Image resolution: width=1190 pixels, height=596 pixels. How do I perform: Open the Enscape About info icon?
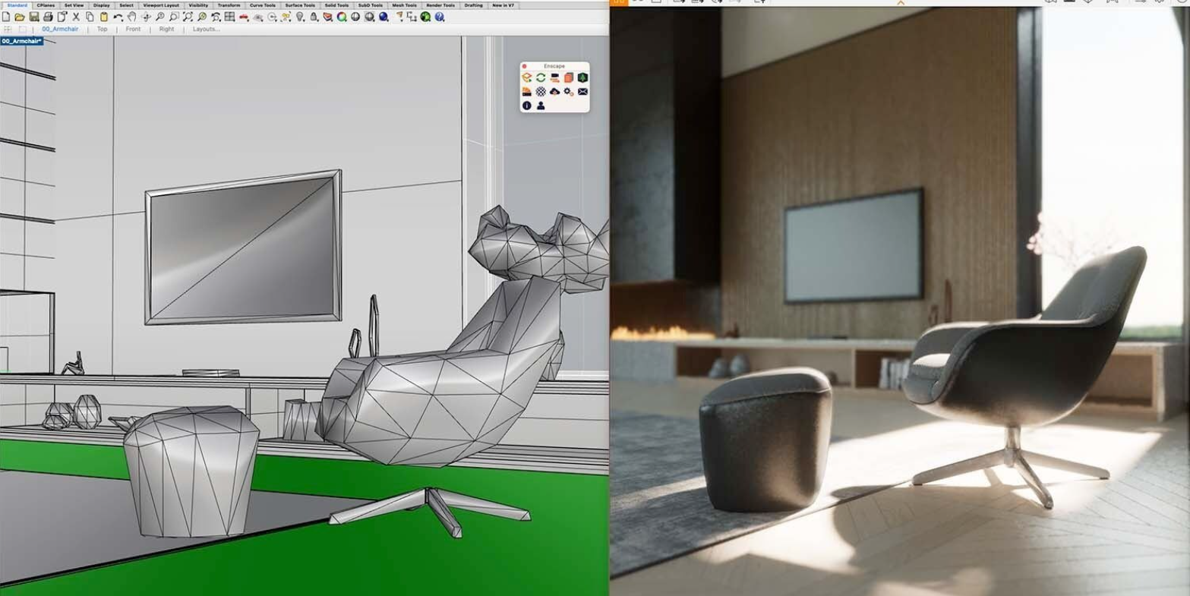point(526,106)
